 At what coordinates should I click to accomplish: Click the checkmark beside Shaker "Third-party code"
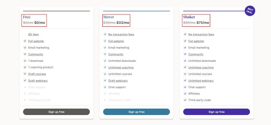click(x=185, y=100)
